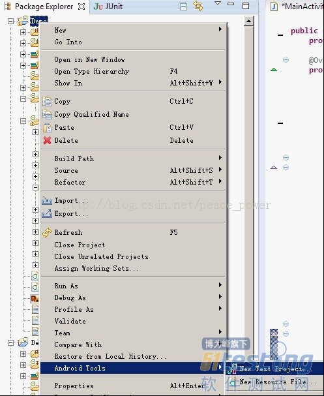Choose Export... from the menu
Image resolution: width=324 pixels, height=396 pixels.
(x=134, y=214)
